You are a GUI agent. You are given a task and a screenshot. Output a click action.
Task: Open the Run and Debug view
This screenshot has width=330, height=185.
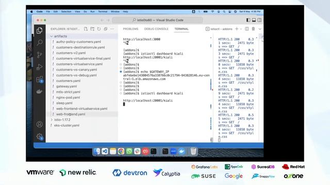click(x=39, y=67)
